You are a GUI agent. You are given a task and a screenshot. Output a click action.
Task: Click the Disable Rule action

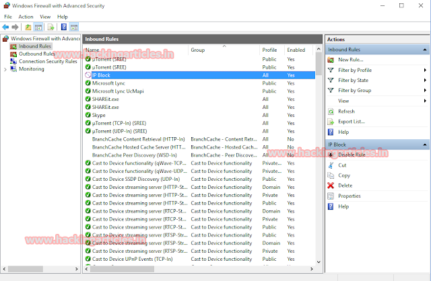pos(352,155)
